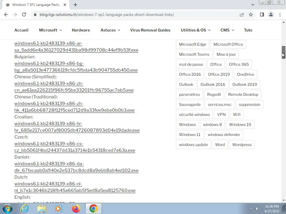The width and height of the screenshot is (286, 214).
Task: Share this page via share icon
Action: click(242, 14)
